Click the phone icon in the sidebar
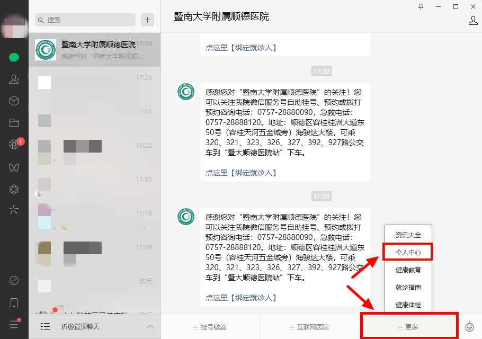482x339 pixels. [14, 303]
